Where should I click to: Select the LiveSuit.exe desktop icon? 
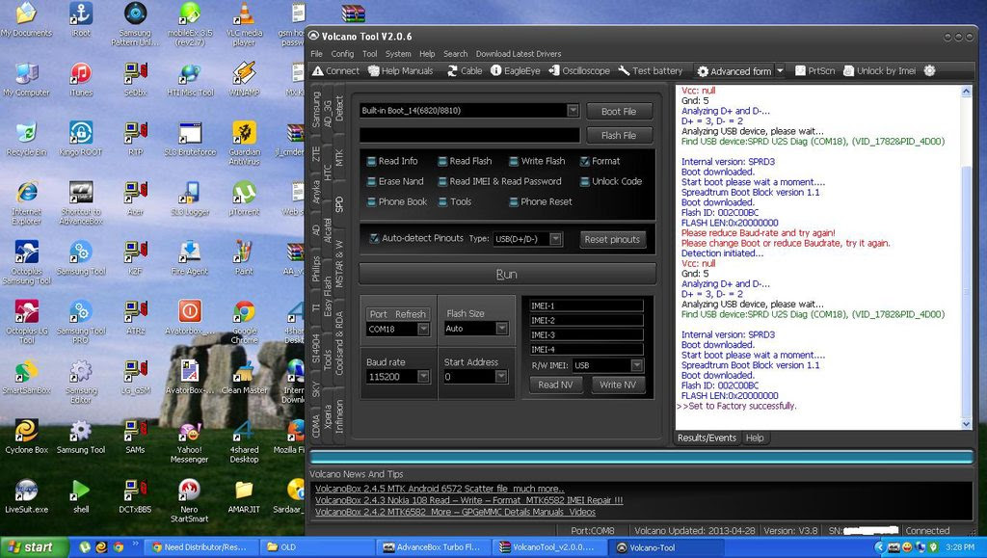click(x=26, y=496)
